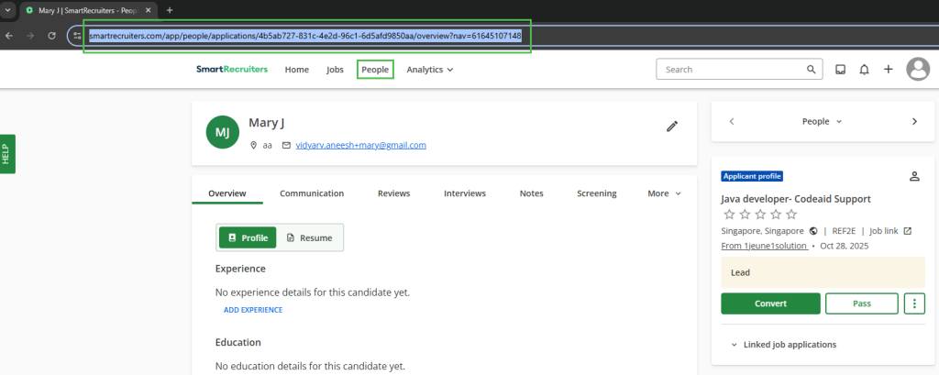The width and height of the screenshot is (939, 375).
Task: Go to next person with right arrow
Action: tap(914, 121)
